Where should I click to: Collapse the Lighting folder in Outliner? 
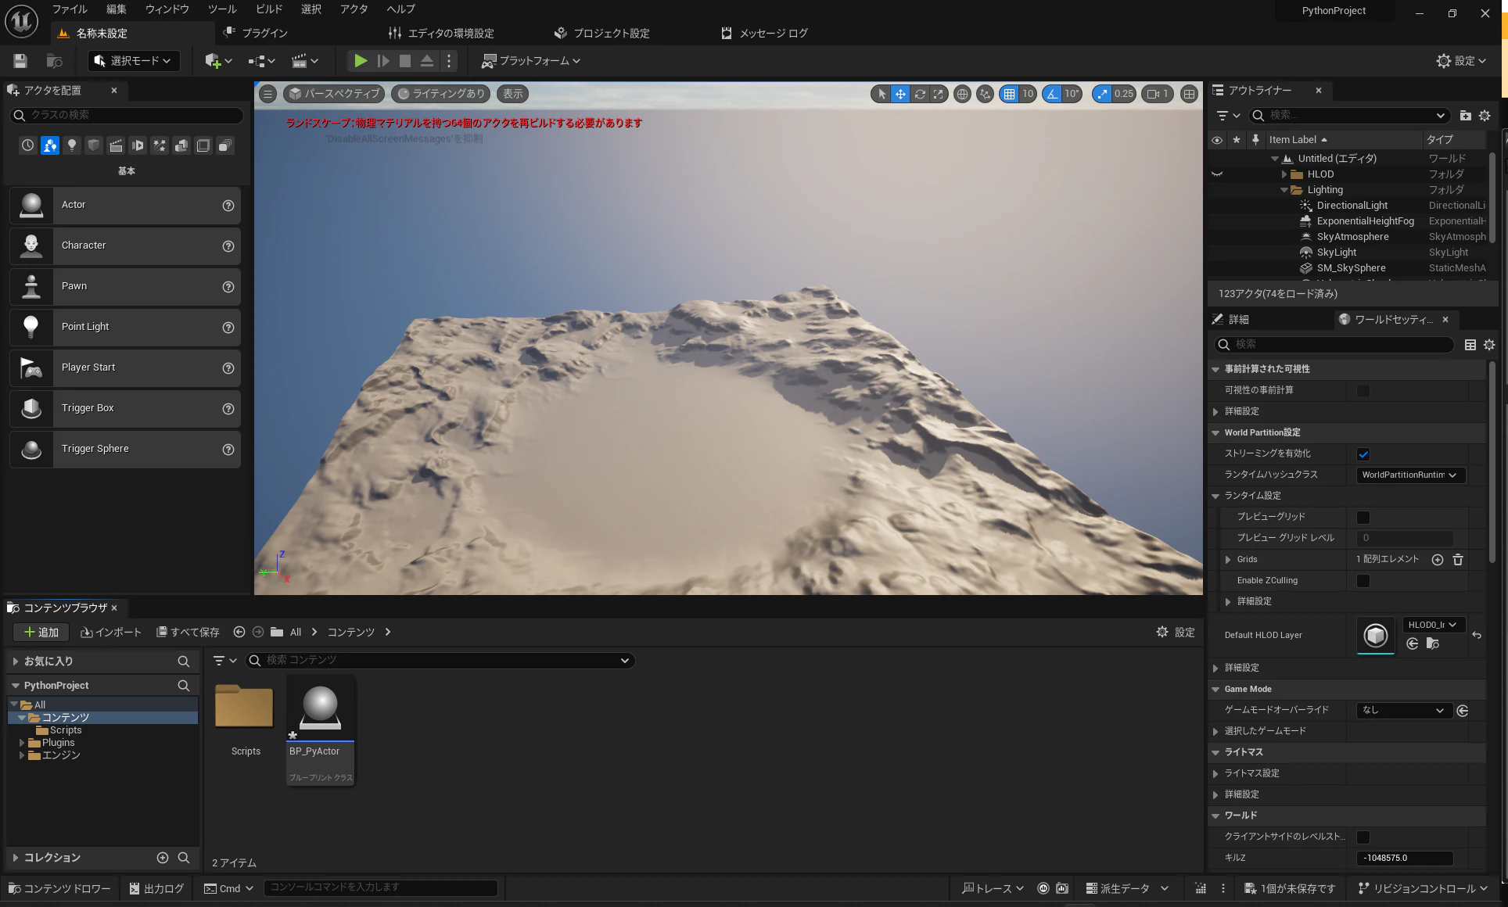1284,190
